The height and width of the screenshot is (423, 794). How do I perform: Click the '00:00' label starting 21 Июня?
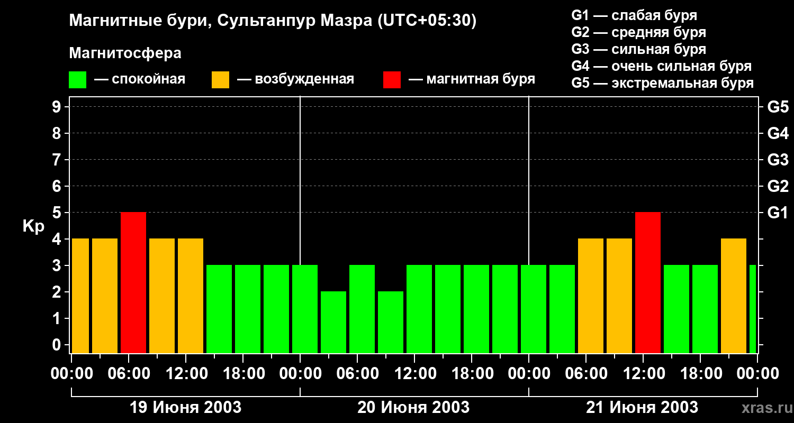[x=529, y=374]
